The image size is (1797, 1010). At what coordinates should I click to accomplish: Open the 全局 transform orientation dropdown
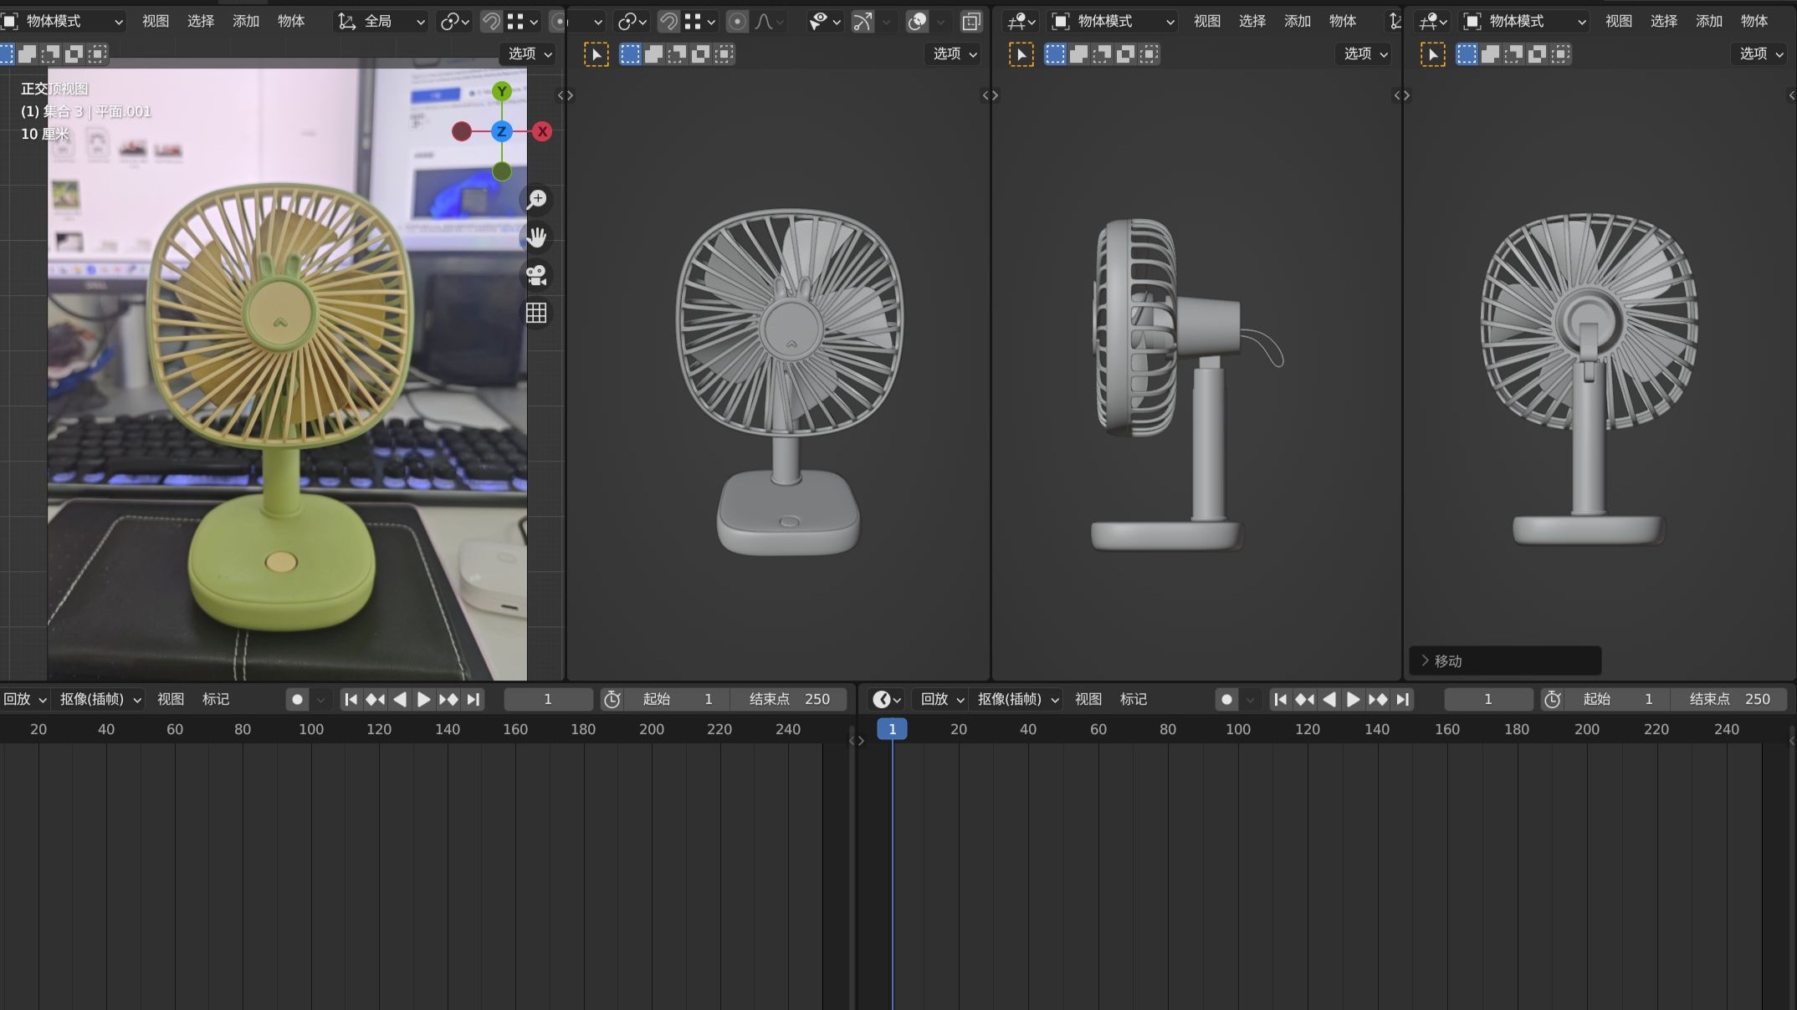pyautogui.click(x=381, y=21)
